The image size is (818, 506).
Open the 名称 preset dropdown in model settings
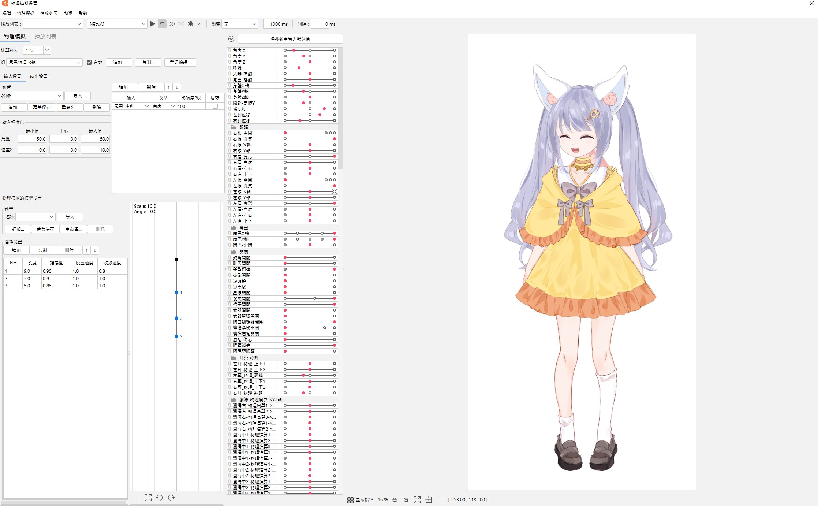point(35,217)
